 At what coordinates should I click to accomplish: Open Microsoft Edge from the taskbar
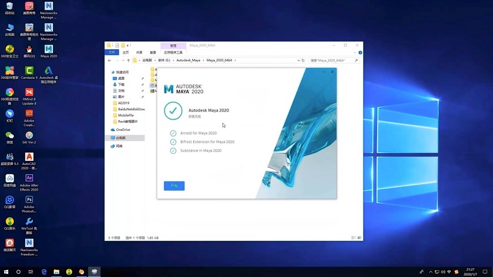43,271
